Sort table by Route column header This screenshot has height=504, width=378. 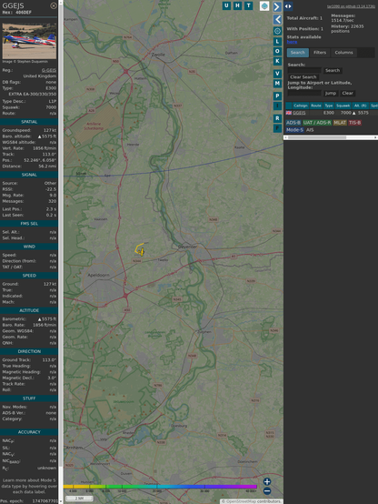click(x=315, y=106)
